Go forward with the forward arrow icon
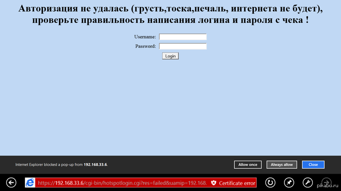The height and width of the screenshot is (191, 341). point(326,182)
